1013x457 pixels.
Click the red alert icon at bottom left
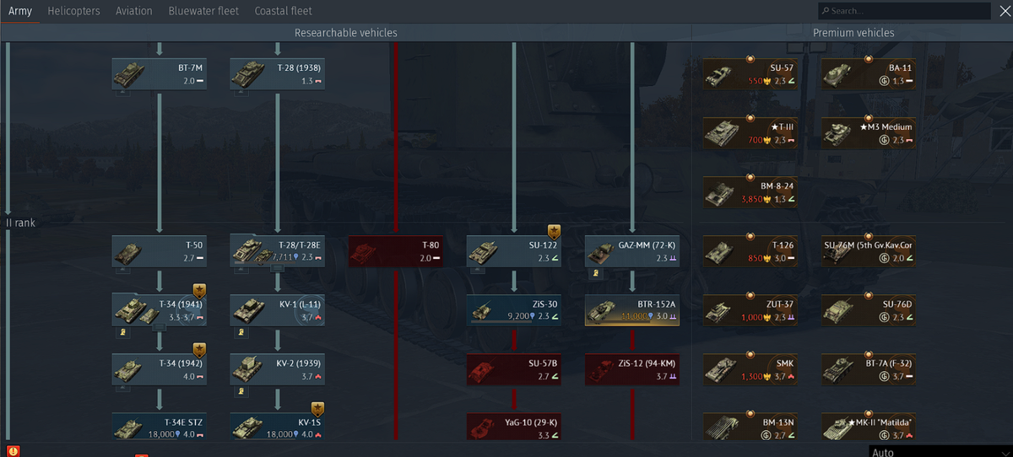coord(13,450)
